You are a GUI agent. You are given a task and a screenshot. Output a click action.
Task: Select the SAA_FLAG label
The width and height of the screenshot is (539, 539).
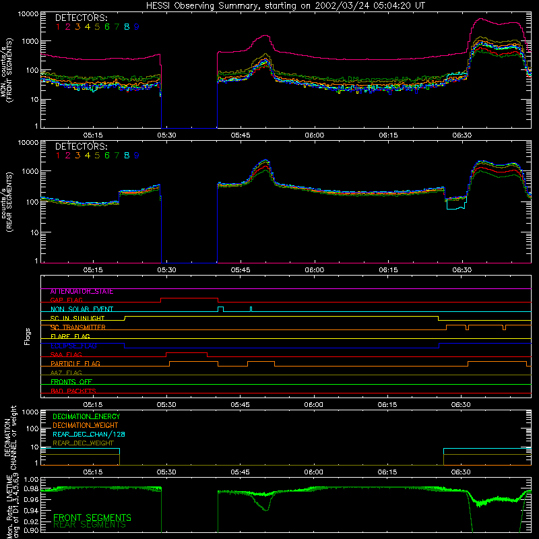(x=66, y=355)
